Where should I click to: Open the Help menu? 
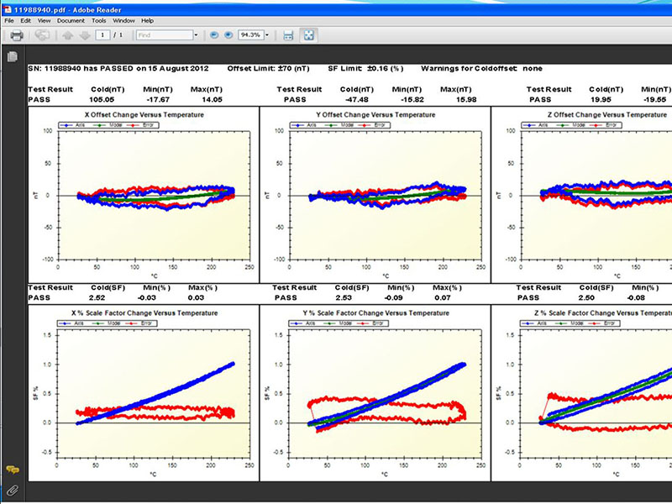148,20
